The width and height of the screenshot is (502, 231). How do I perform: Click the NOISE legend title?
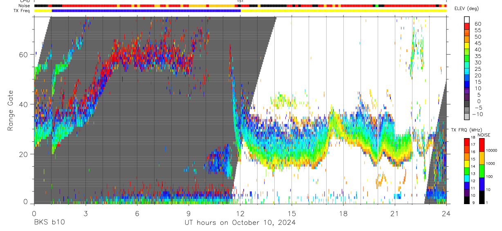click(484, 135)
